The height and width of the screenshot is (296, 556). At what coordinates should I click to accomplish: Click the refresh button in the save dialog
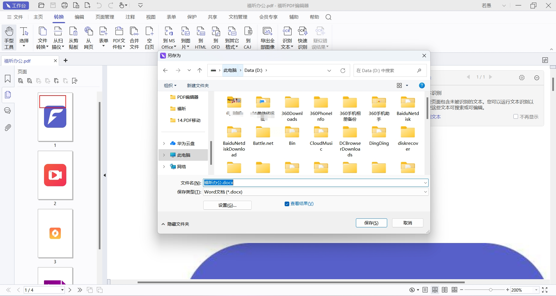343,71
